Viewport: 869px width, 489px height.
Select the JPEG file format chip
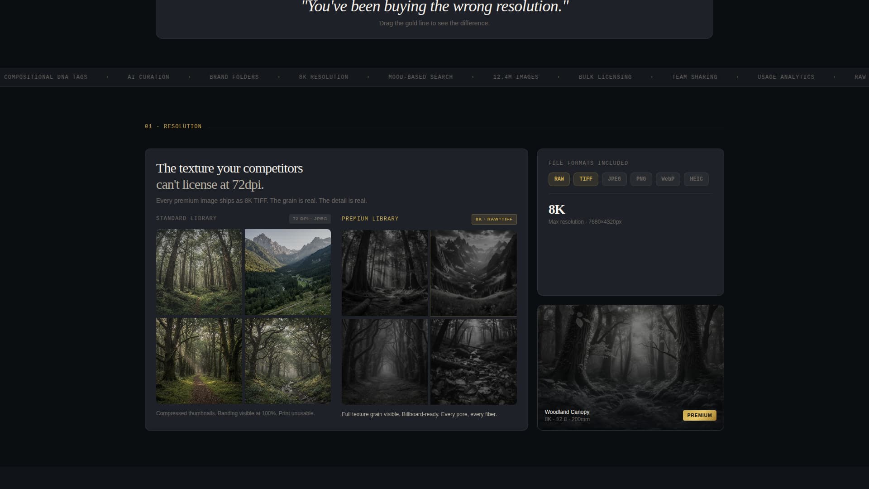point(614,179)
